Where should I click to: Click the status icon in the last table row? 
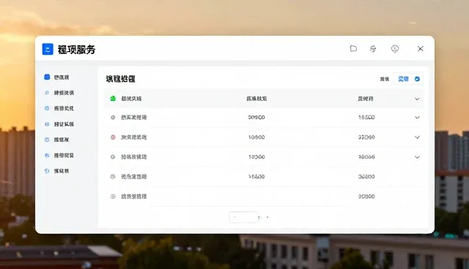tap(113, 196)
